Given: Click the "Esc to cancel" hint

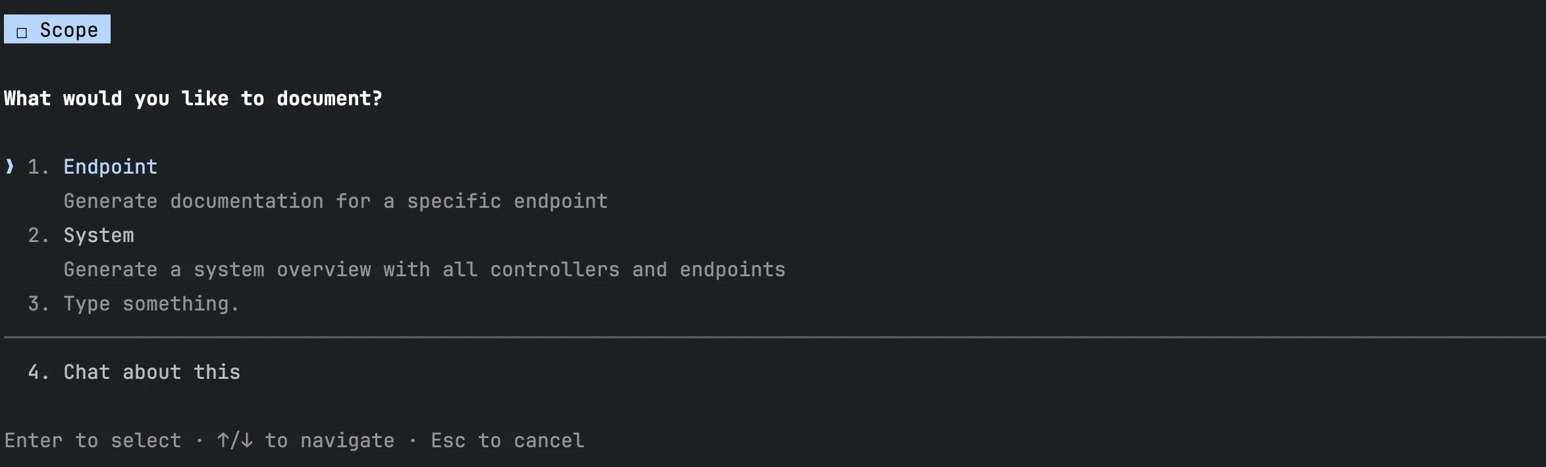Looking at the screenshot, I should point(507,441).
